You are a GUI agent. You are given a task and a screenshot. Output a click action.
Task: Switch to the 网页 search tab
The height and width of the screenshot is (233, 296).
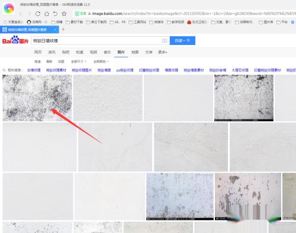38,52
